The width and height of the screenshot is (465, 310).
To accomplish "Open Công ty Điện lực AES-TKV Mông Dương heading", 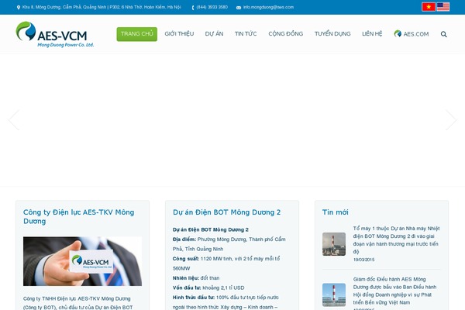I will (x=79, y=217).
